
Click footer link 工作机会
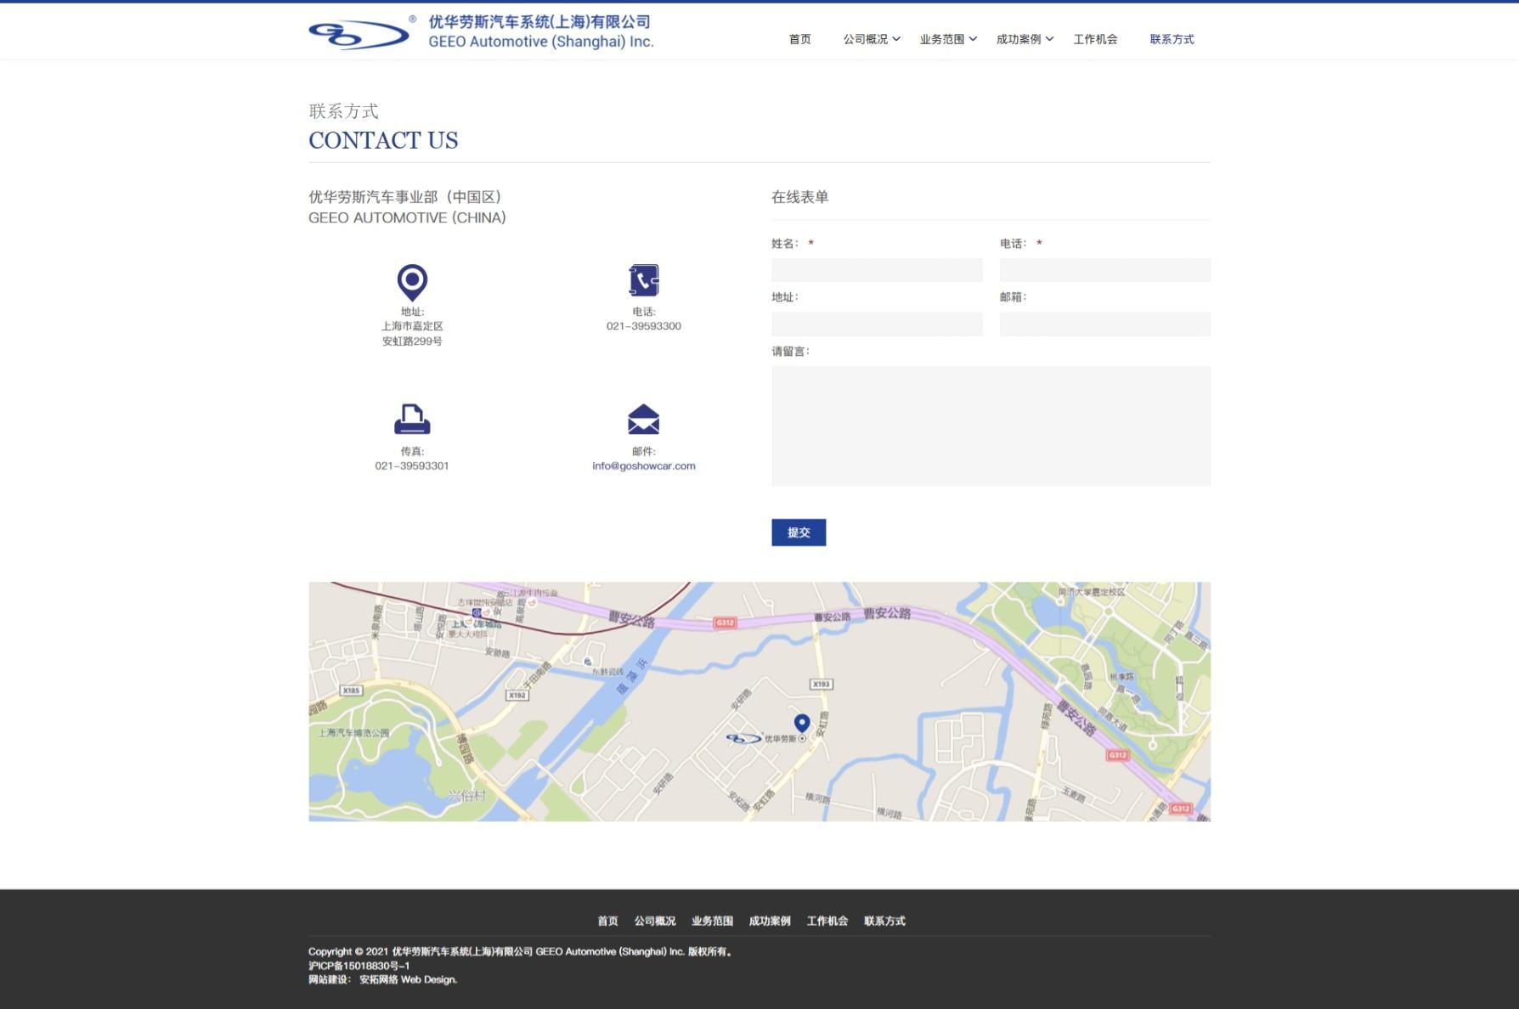pyautogui.click(x=827, y=921)
